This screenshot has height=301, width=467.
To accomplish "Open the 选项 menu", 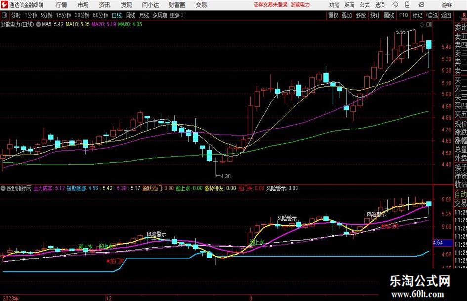I will coord(380,5).
